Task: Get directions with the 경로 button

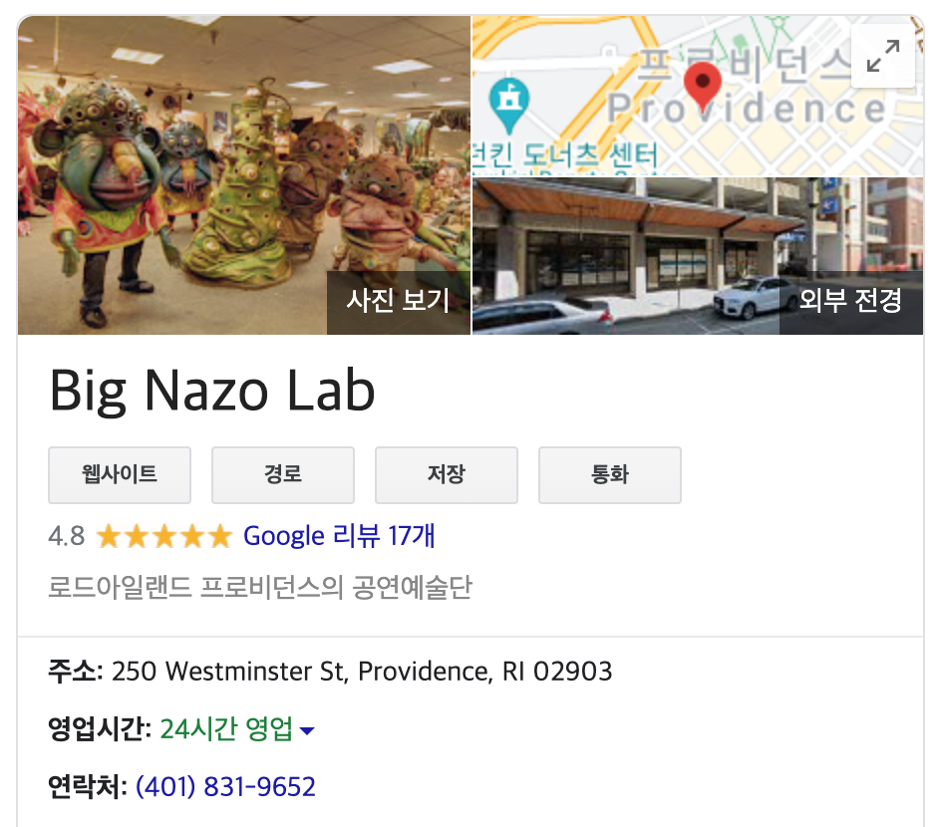Action: 283,475
